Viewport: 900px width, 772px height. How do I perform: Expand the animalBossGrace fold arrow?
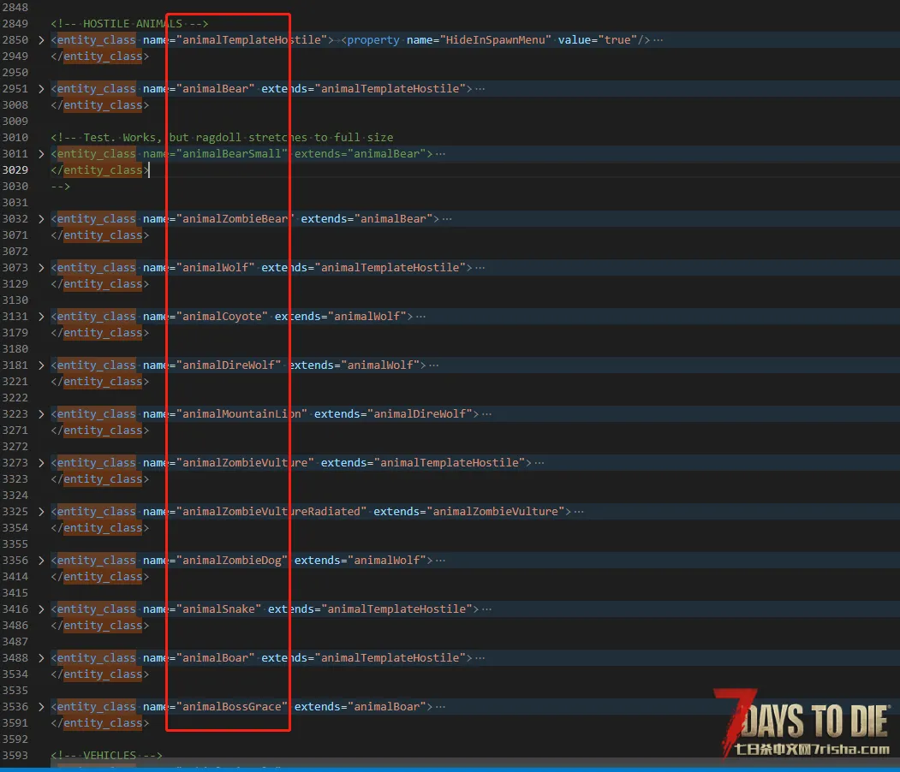click(x=40, y=707)
